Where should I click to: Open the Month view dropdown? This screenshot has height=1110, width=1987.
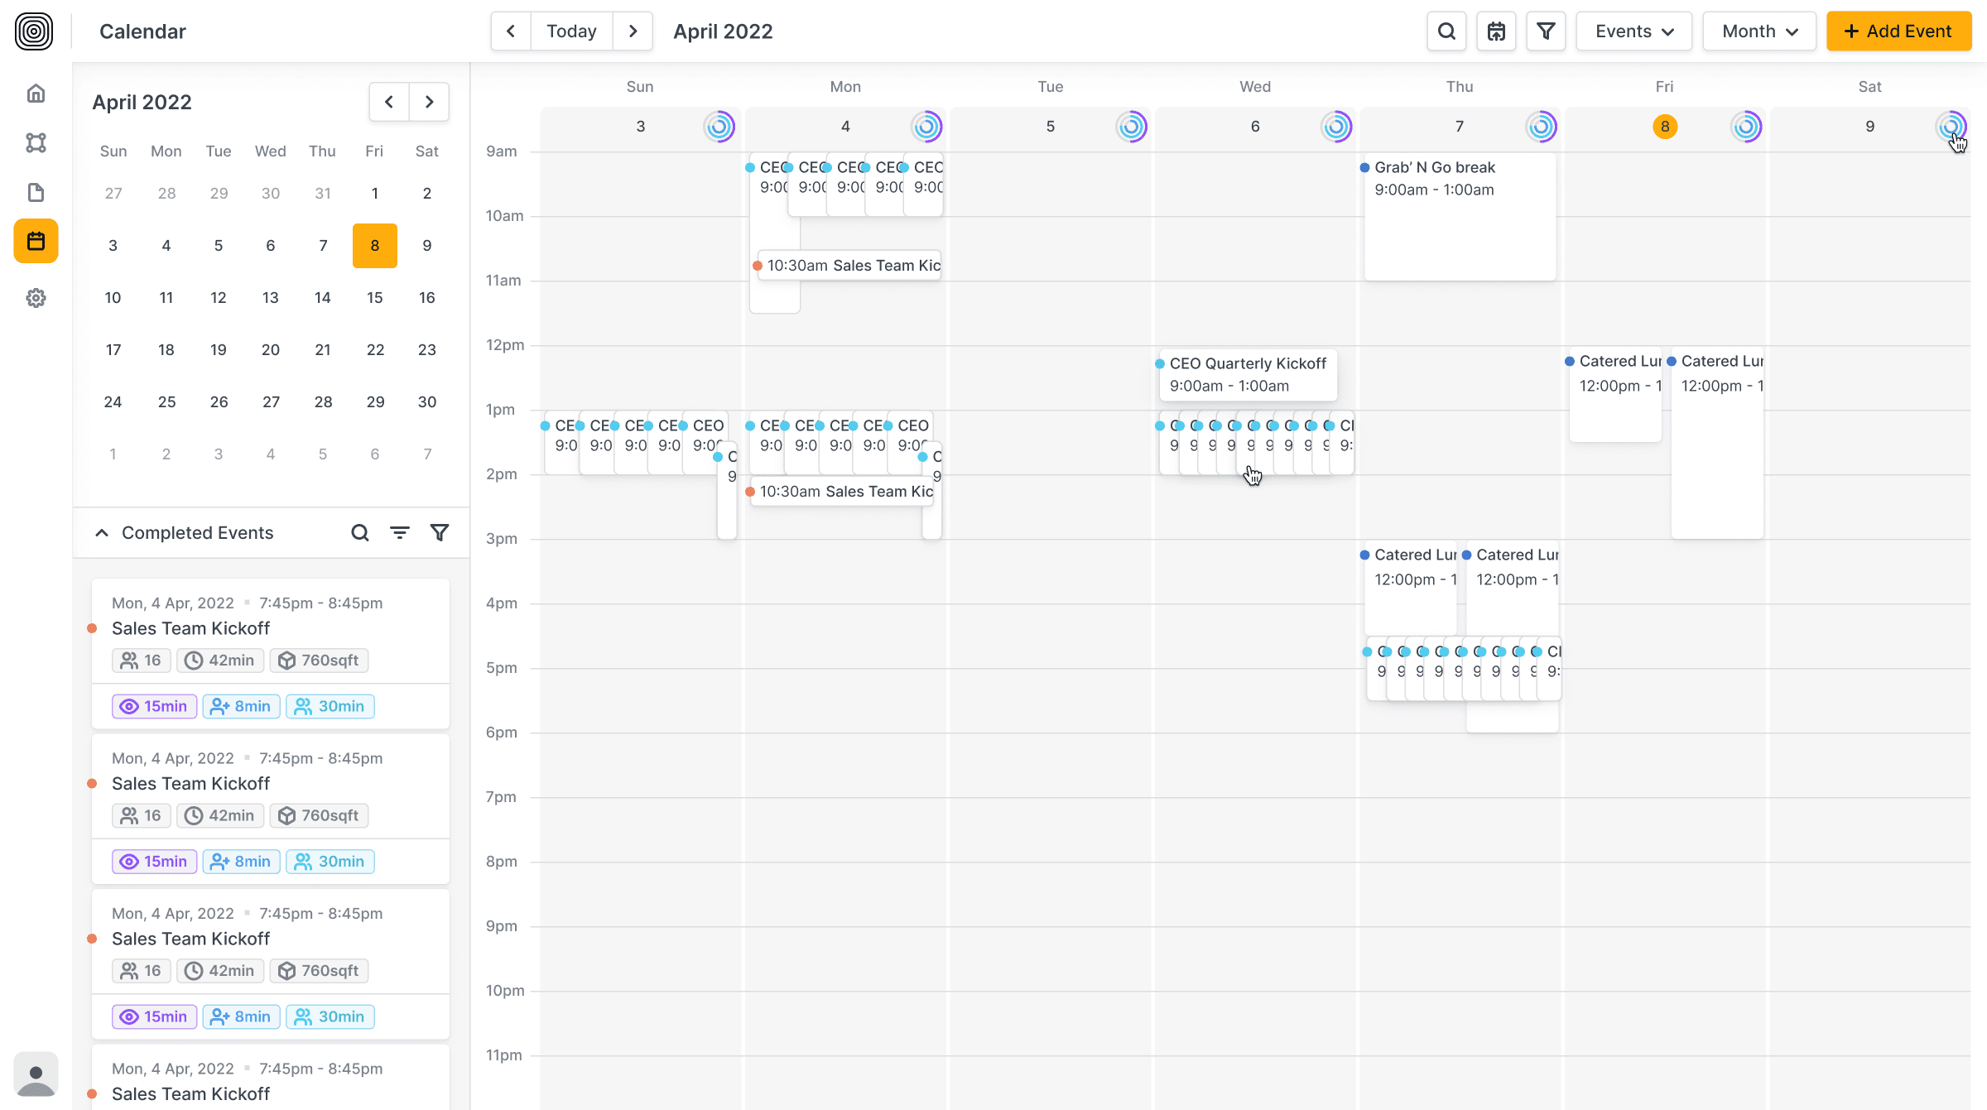[1759, 31]
